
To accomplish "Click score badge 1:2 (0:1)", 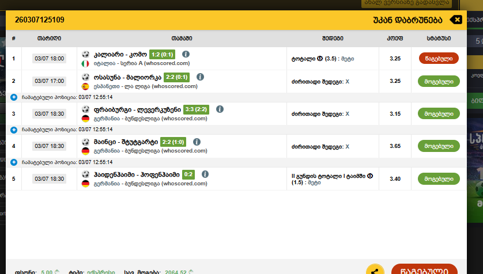I will (163, 55).
